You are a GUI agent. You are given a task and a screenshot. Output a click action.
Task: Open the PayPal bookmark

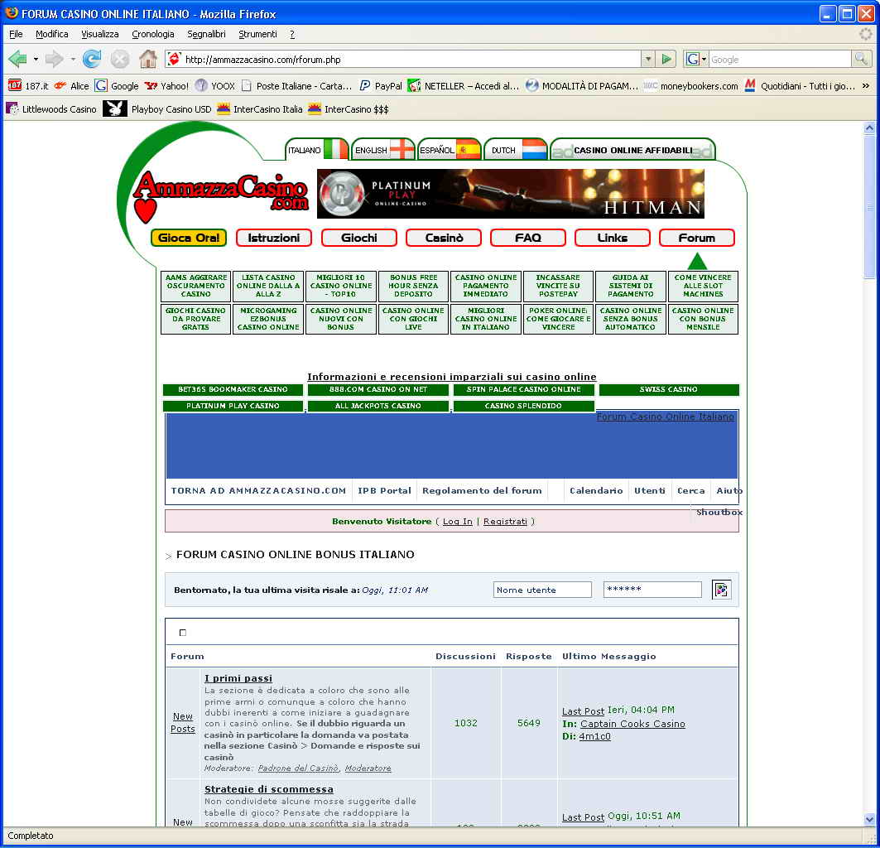(x=381, y=86)
